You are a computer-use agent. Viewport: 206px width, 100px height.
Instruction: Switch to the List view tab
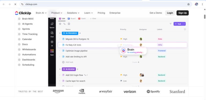pyautogui.click(x=62, y=19)
